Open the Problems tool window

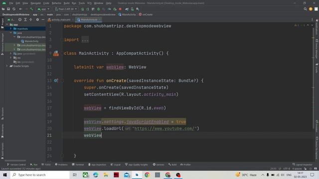tap(61, 165)
